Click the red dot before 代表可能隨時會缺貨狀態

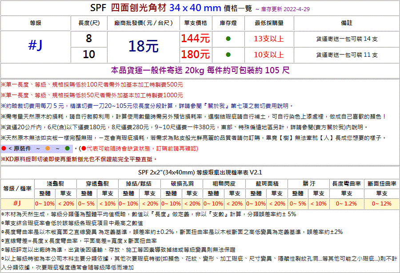pyautogui.click(x=84, y=148)
